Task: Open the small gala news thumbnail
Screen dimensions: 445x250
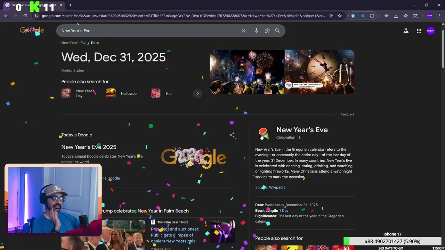Action: 222,231
